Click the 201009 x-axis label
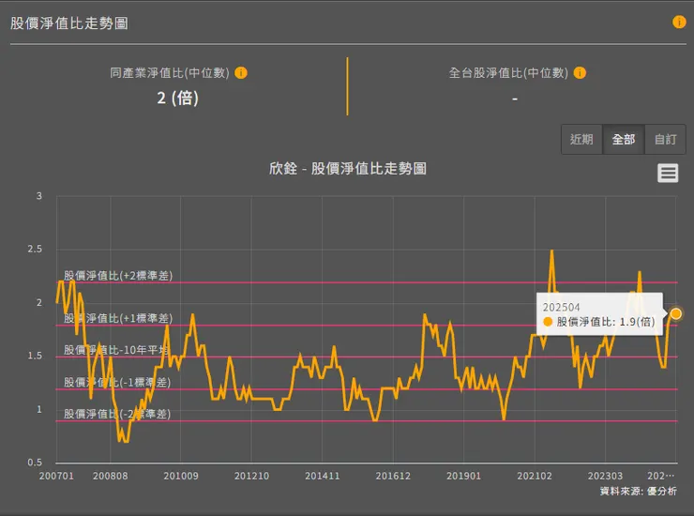Viewport: 694px width, 516px height. pyautogui.click(x=181, y=476)
